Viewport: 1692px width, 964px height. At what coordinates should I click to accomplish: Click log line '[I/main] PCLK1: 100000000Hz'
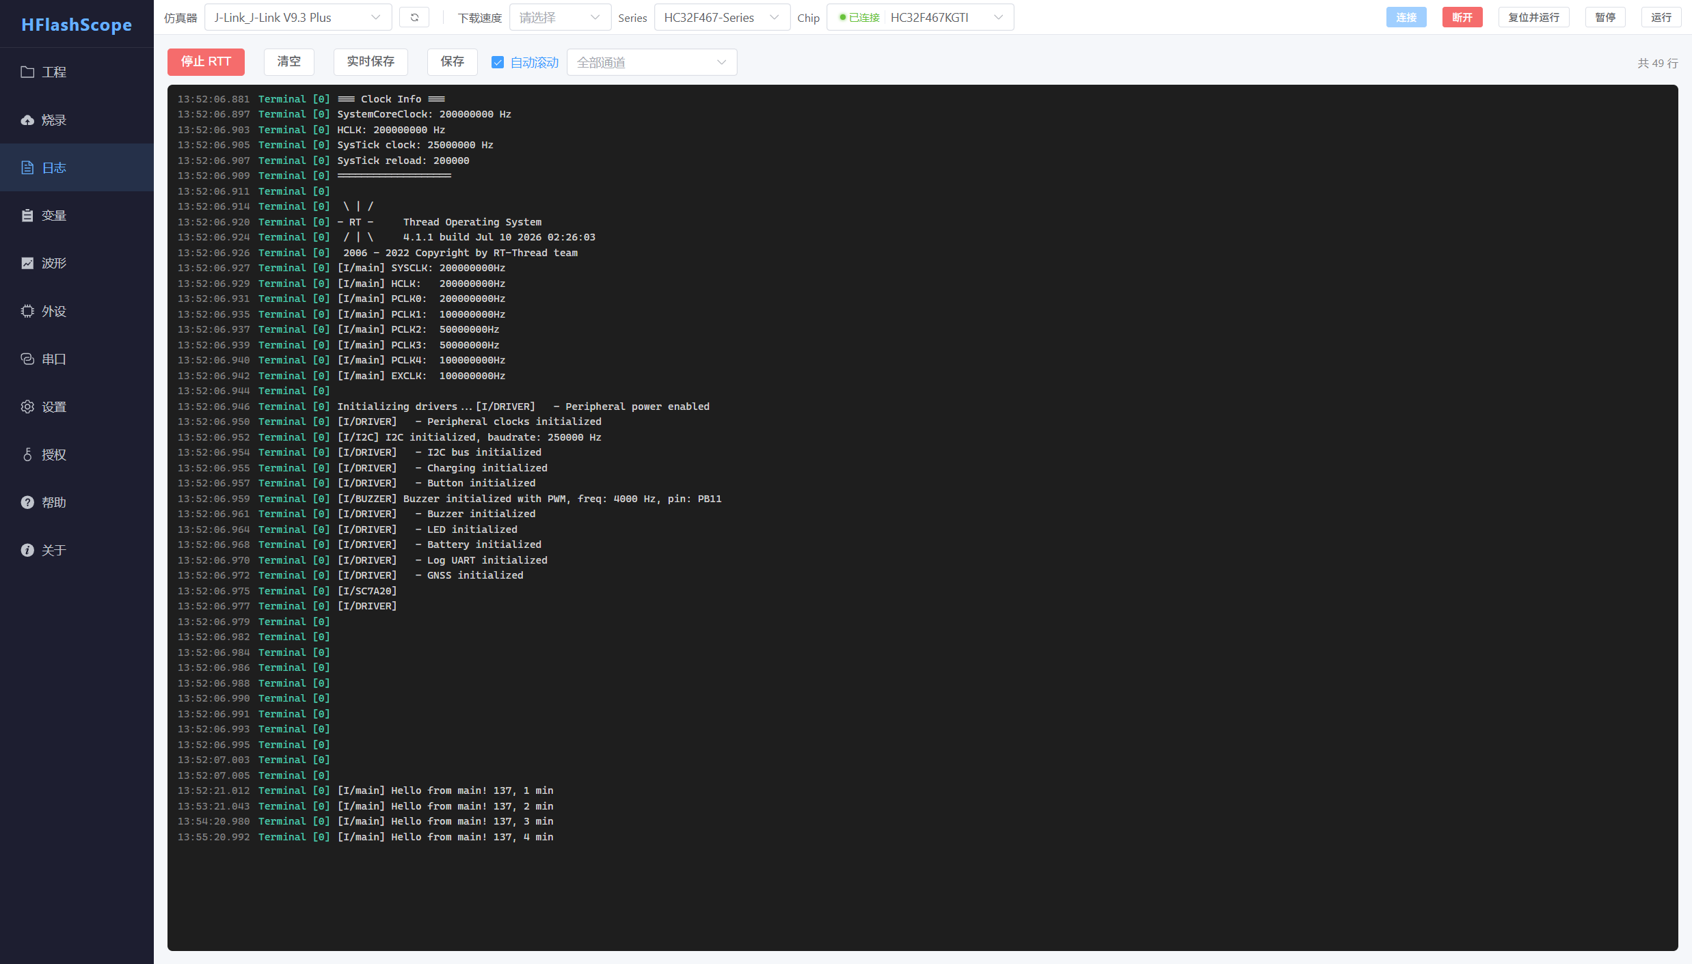click(x=421, y=314)
